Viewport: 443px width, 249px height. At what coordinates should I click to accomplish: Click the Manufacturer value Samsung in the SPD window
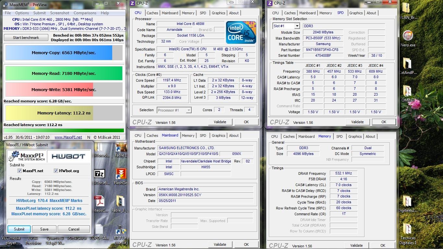tap(322, 44)
